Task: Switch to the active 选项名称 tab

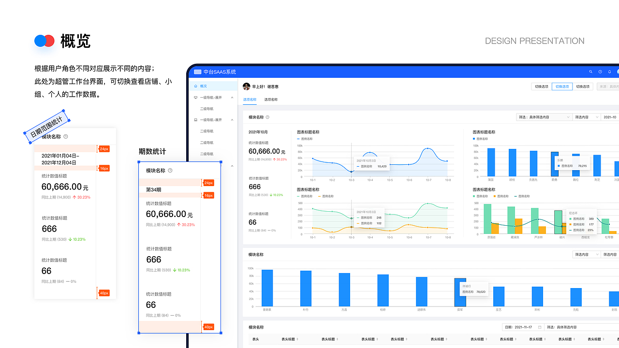Action: pos(250,99)
